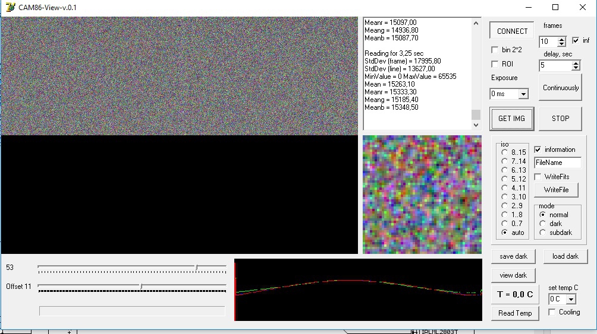Maximize the CAM86-View window
The image size is (597, 334).
coord(555,7)
